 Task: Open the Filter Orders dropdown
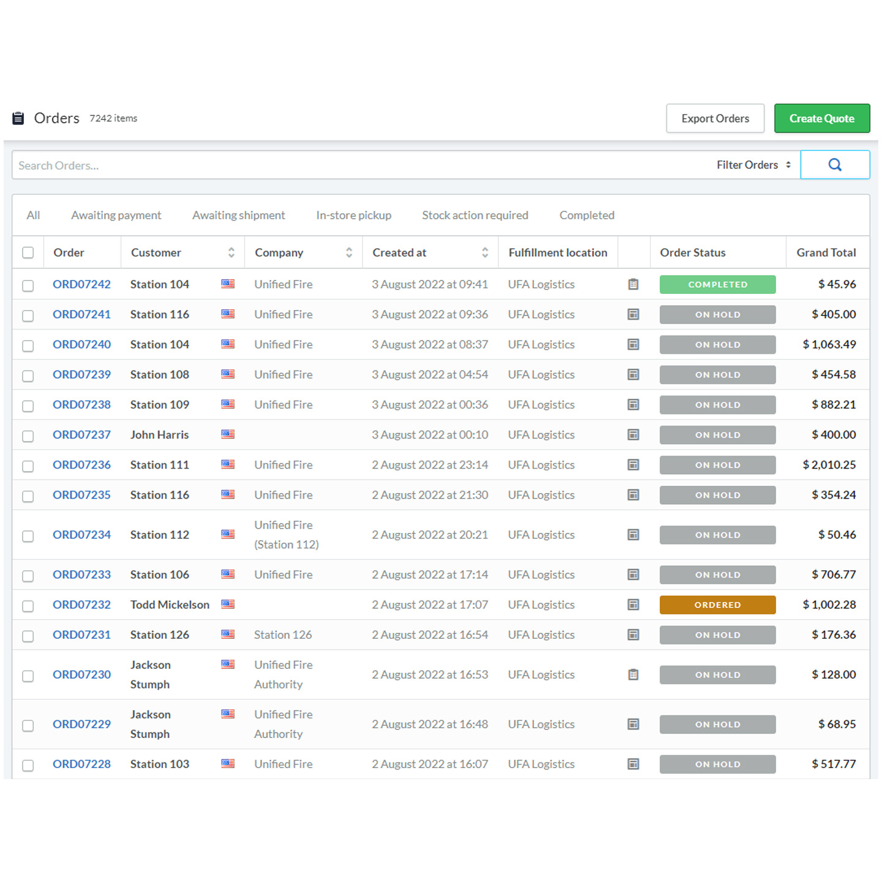point(753,165)
